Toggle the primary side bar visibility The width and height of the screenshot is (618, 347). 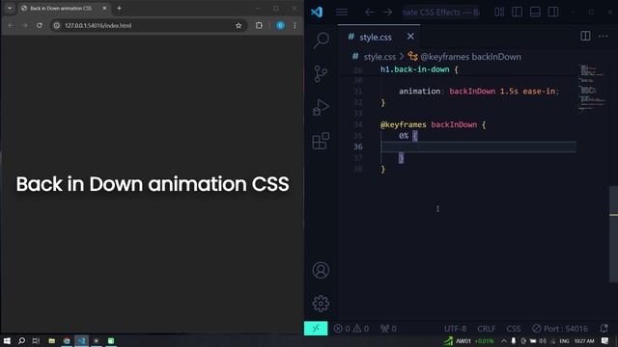click(x=518, y=13)
